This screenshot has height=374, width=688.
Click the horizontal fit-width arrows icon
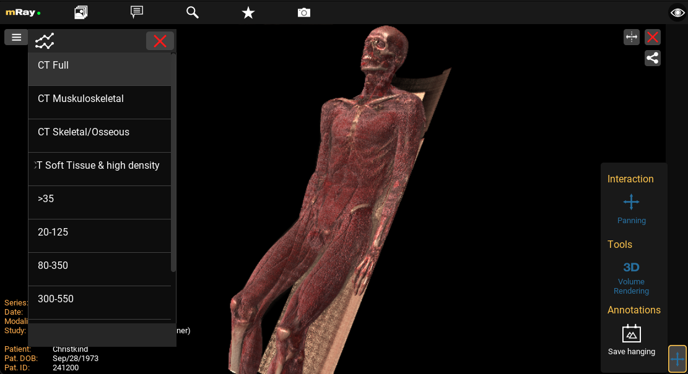631,38
